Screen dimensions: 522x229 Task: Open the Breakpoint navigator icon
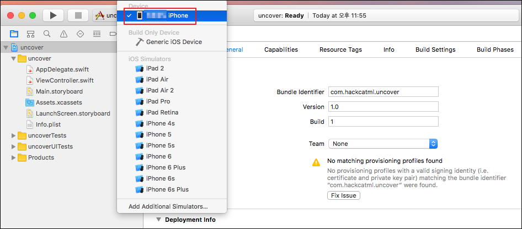point(113,34)
